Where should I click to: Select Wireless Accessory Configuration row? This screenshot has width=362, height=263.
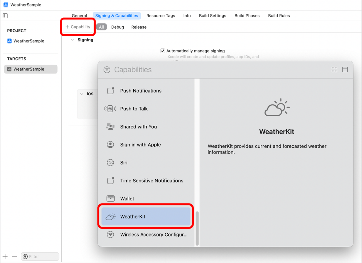[x=146, y=234]
